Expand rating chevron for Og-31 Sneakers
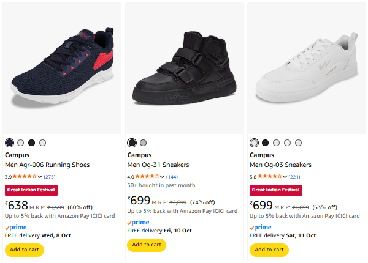This screenshot has width=368, height=263. [x=163, y=177]
